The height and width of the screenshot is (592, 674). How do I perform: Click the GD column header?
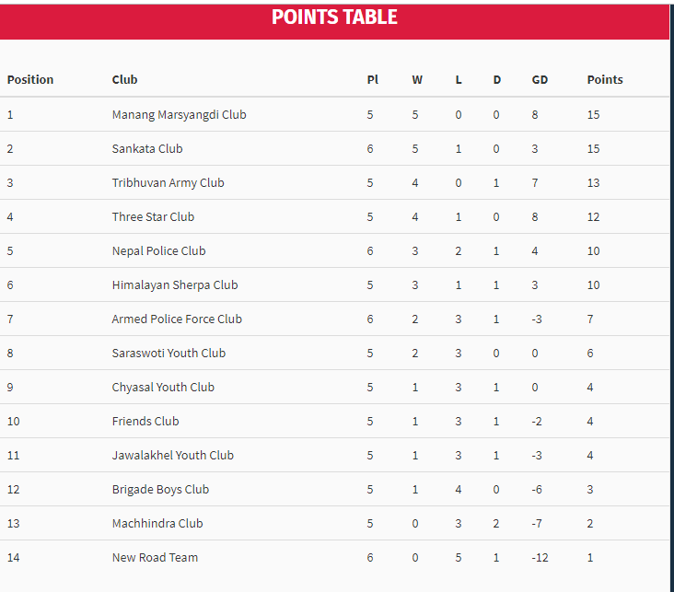point(540,80)
